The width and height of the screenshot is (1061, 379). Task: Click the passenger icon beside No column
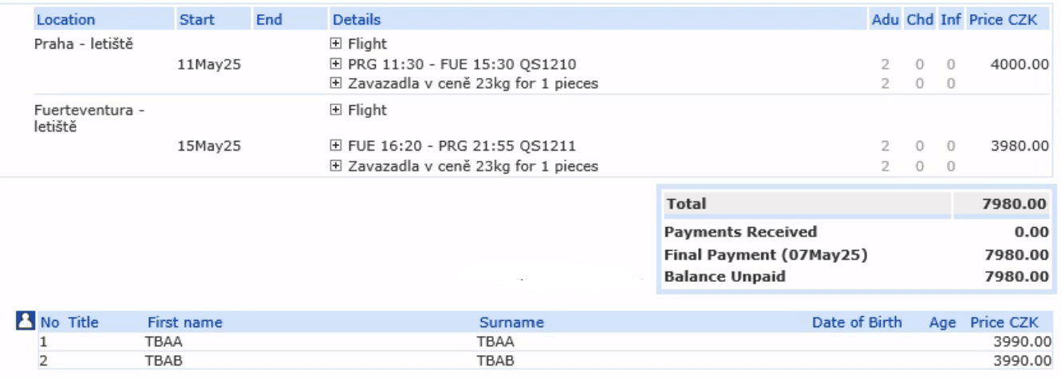[x=26, y=322]
